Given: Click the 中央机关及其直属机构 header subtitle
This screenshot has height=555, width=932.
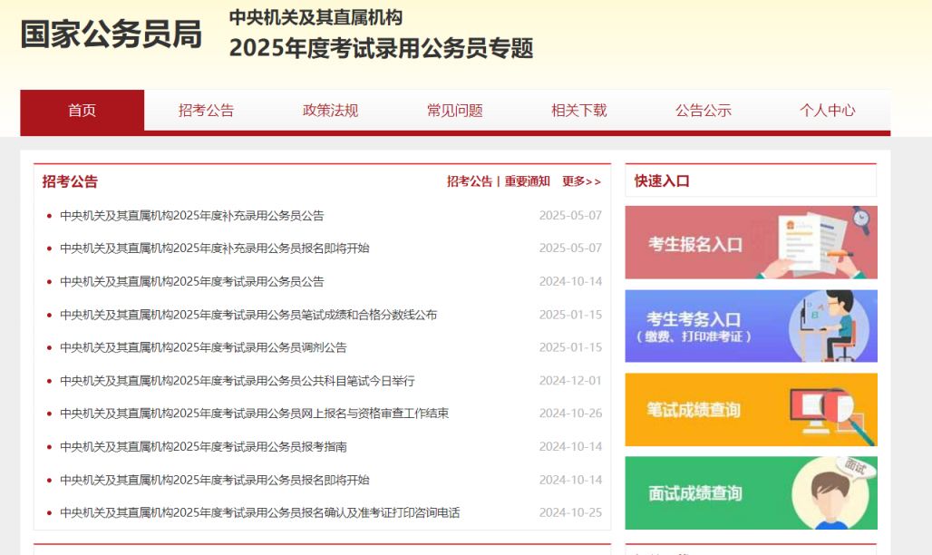Looking at the screenshot, I should (316, 17).
